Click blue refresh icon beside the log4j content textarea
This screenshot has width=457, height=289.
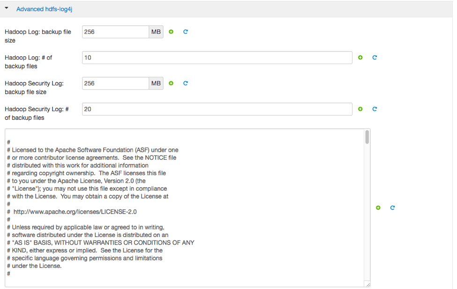[x=392, y=207]
